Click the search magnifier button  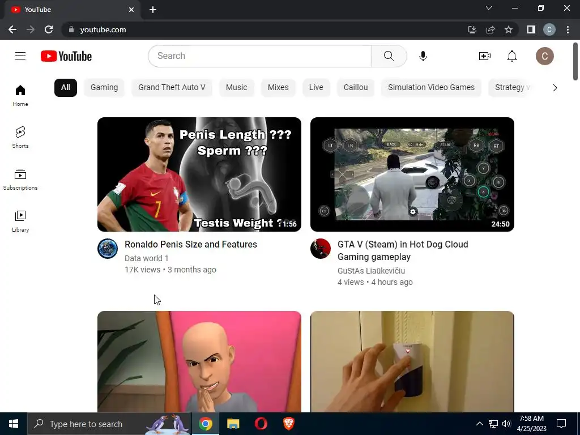point(389,56)
